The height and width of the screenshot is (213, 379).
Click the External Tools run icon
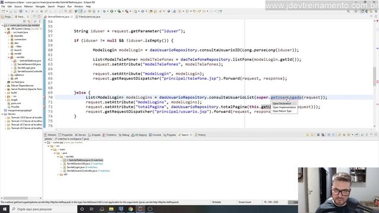[x=126, y=11]
